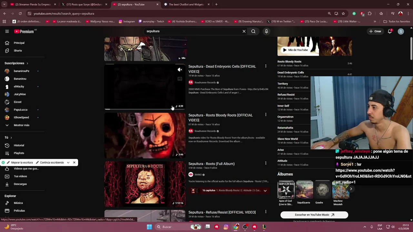The height and width of the screenshot is (232, 413).
Task: Open Instagram bookmark in bookmarks bar
Action: tap(127, 22)
